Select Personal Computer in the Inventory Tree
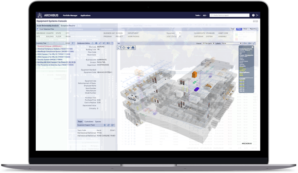Screen dimensions: 298x173 pos(50,46)
